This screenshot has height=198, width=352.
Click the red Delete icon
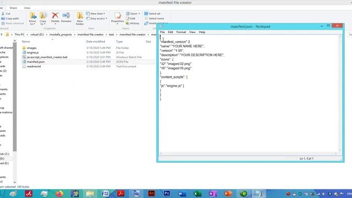point(55,16)
